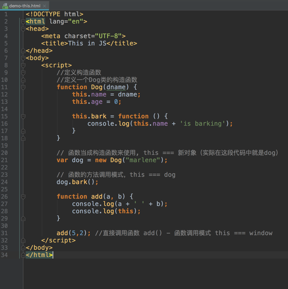
Task: Collapse bark function fold on line 15
Action: [23, 116]
